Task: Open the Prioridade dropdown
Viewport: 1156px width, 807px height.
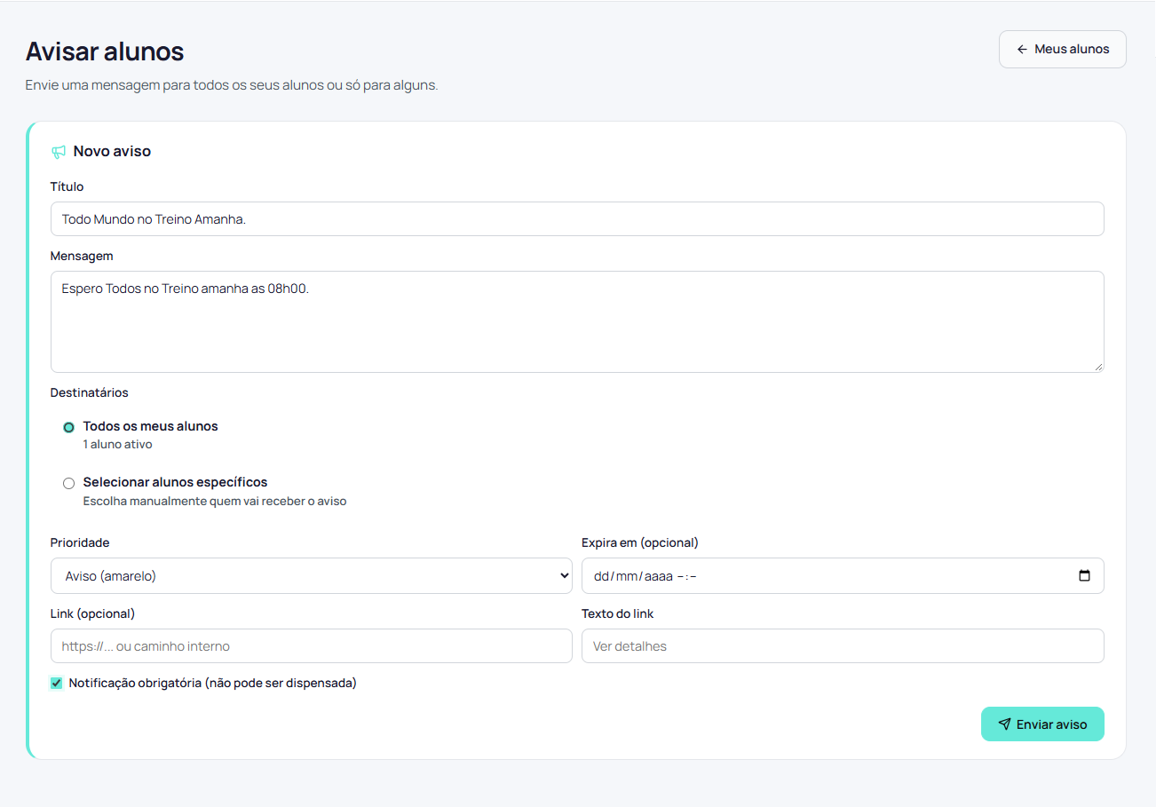Action: (x=312, y=575)
